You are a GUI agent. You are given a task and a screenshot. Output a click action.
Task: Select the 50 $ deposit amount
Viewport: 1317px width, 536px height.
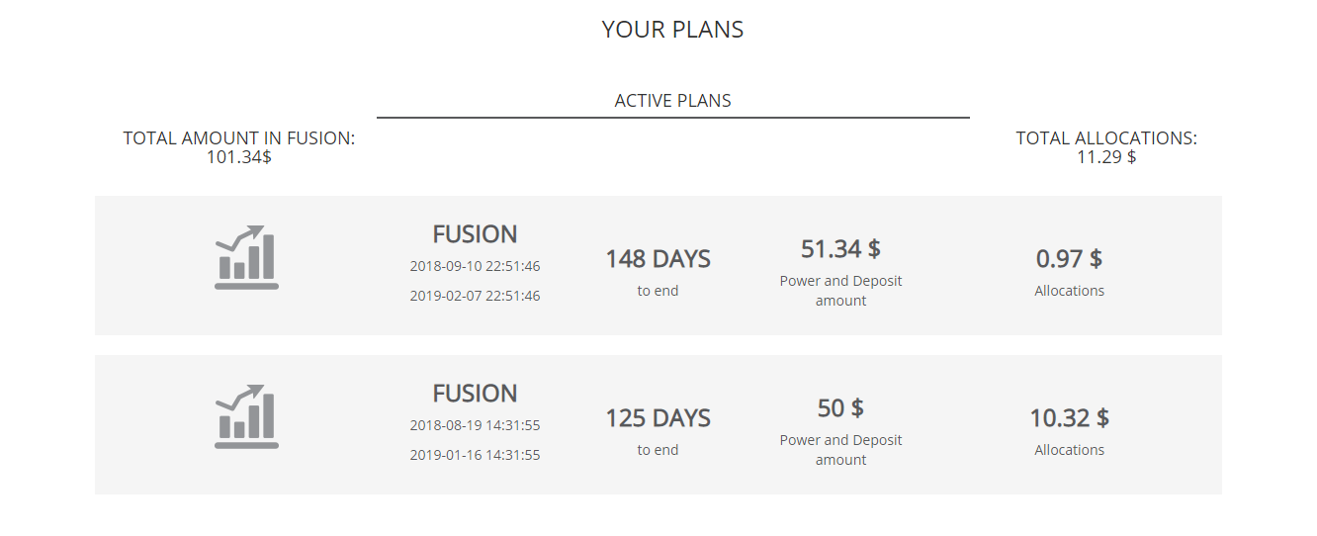840,407
